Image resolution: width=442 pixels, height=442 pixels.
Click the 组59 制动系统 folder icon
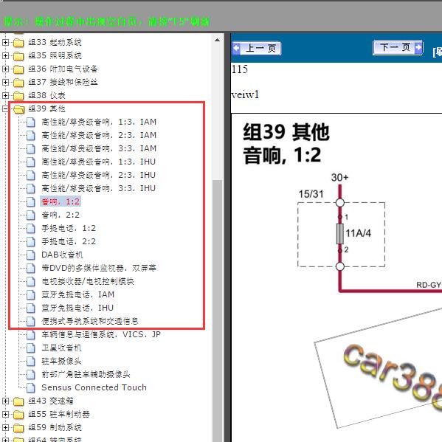click(x=18, y=428)
